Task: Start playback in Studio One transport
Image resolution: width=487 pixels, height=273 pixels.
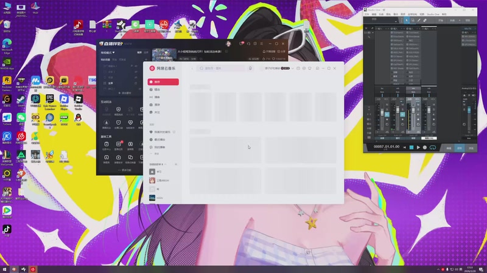Action: click(x=418, y=147)
